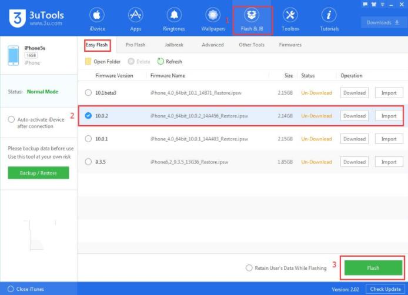Click the skin shirt icon in title bar

374,4
